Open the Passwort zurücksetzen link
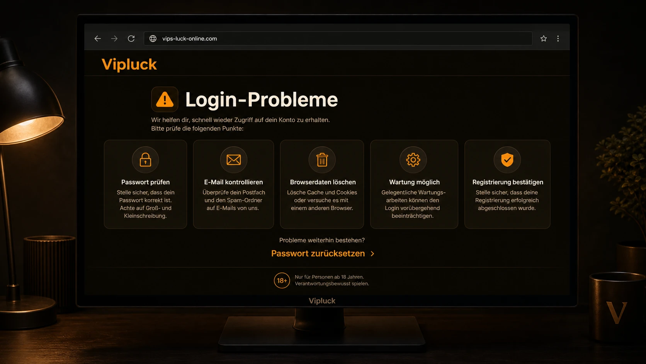Viewport: 646px width, 364px height. click(318, 253)
